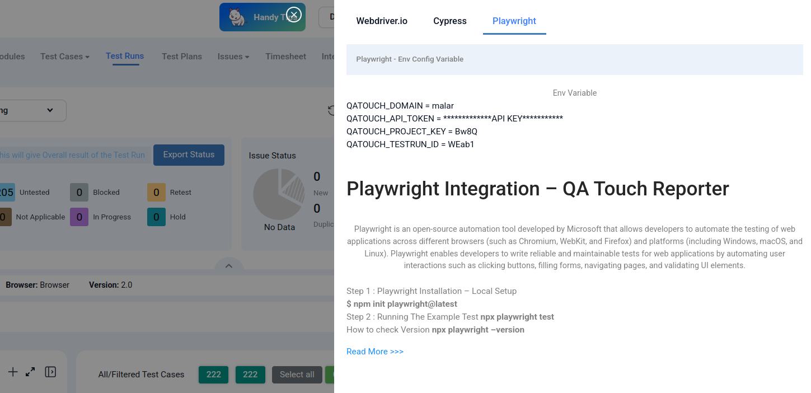Click the gray Blocked count badge

(79, 193)
